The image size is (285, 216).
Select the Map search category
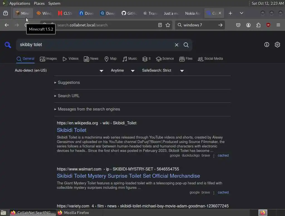[110, 59]
